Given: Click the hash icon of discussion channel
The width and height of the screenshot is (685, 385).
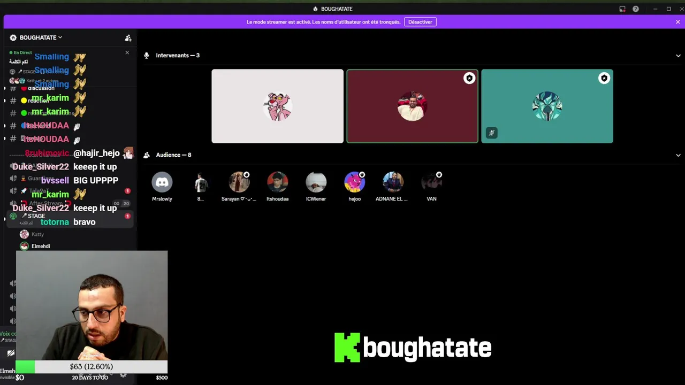Looking at the screenshot, I should [x=13, y=88].
